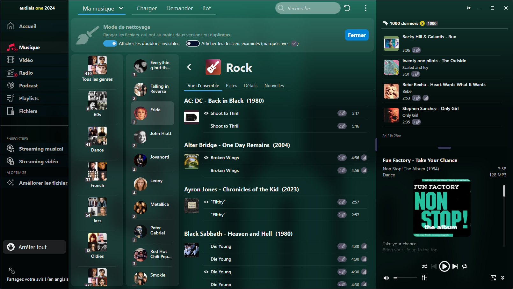
Task: Click the version count badge on Shoot to Thrill 5:17
Action: (x=342, y=113)
